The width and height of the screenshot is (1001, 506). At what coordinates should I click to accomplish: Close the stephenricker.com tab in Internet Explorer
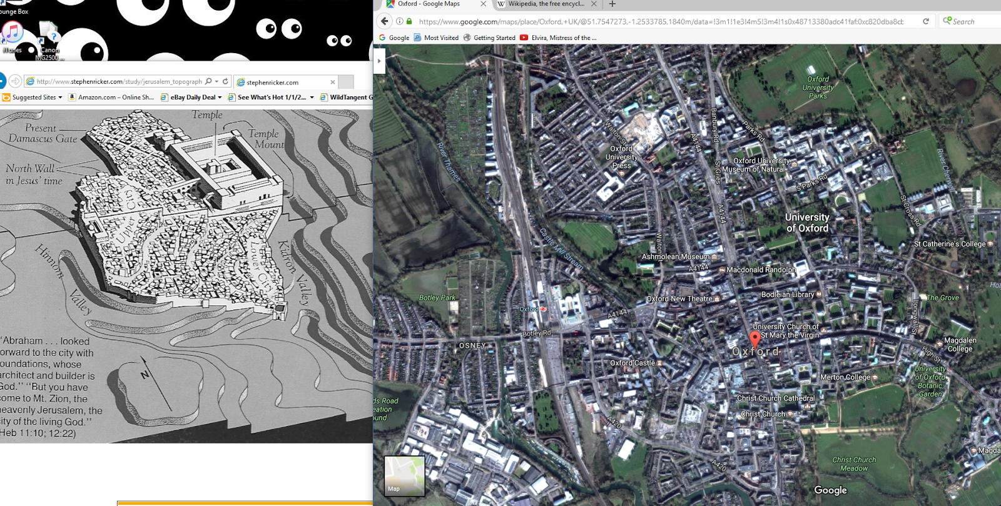(333, 82)
